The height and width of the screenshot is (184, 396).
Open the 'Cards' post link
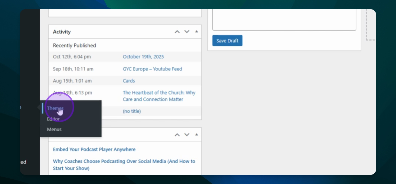[x=129, y=81]
